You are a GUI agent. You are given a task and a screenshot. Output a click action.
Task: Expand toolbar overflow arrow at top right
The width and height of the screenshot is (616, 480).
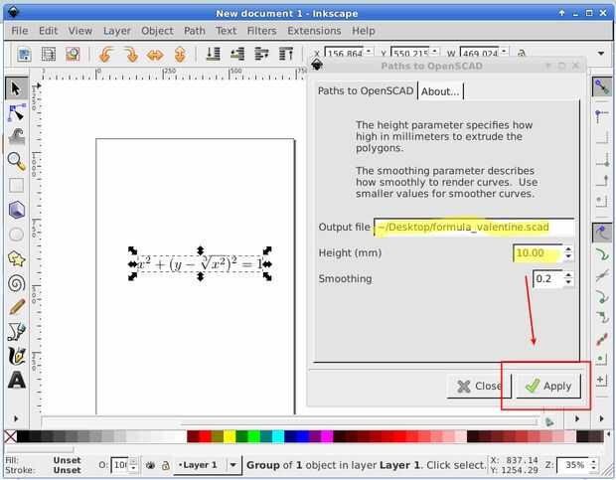pos(601,54)
